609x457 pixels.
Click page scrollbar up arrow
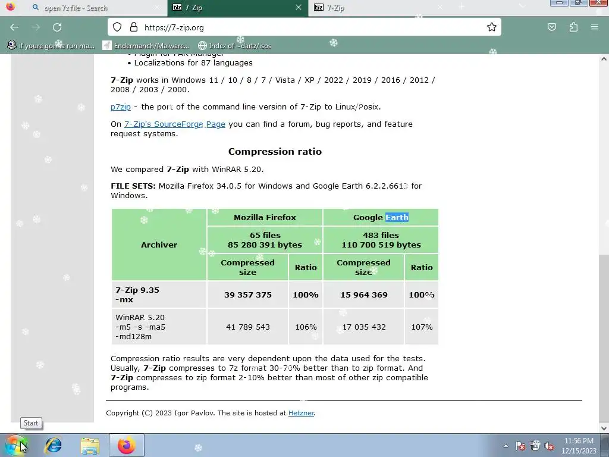604,59
